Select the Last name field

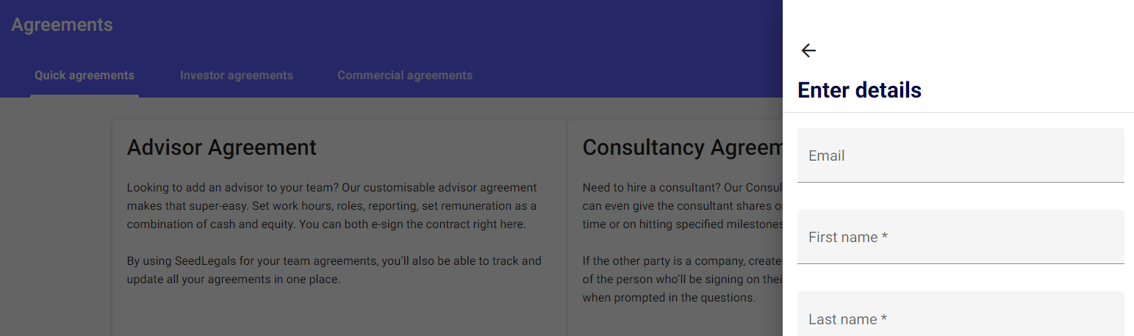[x=961, y=318]
